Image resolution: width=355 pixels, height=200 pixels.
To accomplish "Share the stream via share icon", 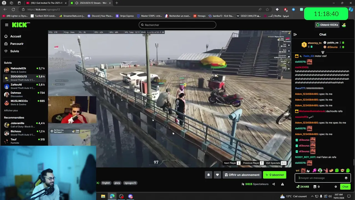I will click(273, 184).
